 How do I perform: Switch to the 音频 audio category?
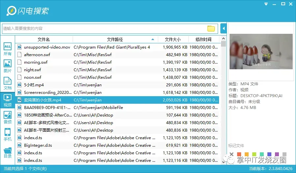pos(8,118)
